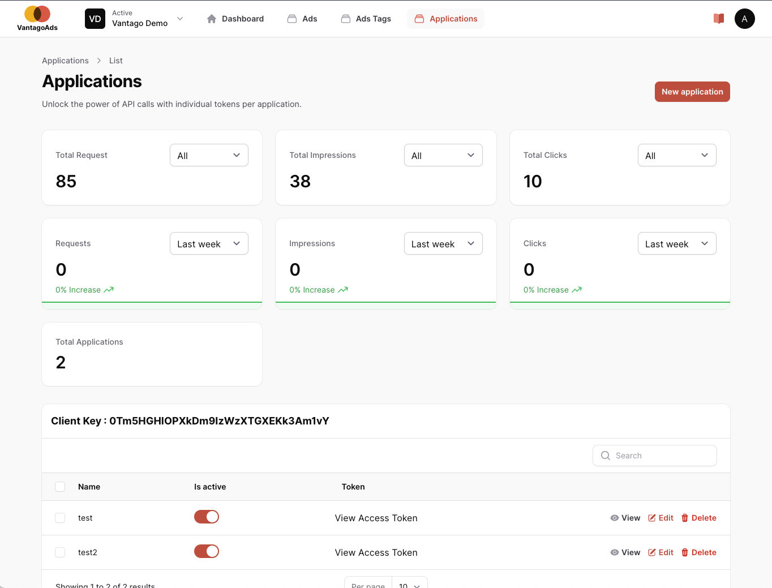Open the user avatar A menu

(745, 19)
